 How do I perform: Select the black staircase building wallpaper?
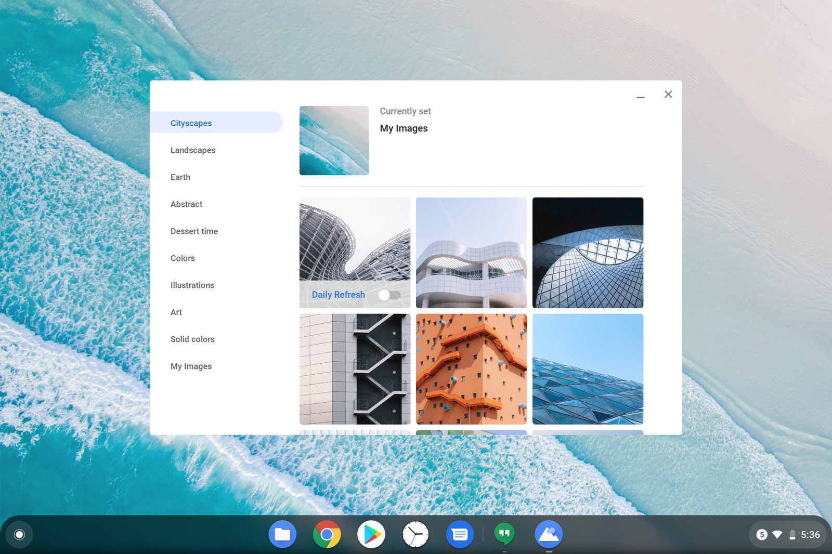(x=355, y=369)
